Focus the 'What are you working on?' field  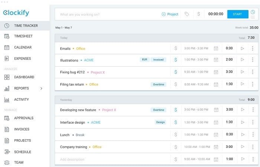point(108,14)
